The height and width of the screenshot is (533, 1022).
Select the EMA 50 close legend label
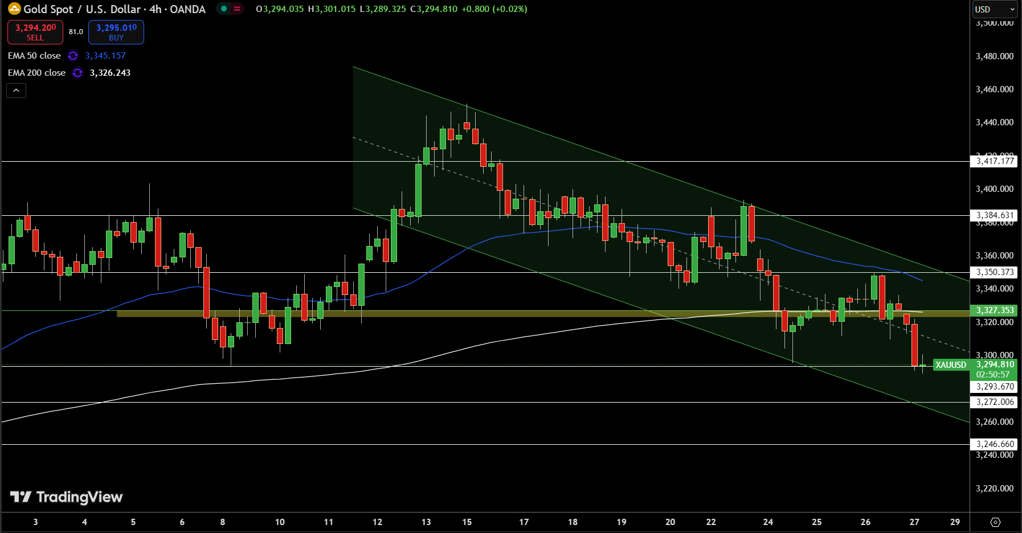click(x=34, y=56)
